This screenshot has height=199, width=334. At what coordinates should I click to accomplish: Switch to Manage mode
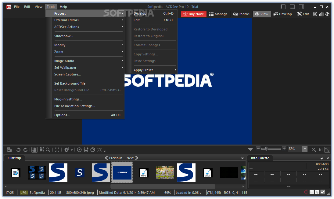[218, 14]
